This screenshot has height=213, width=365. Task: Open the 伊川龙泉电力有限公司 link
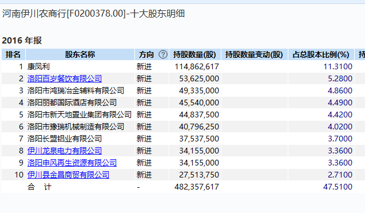pos(65,151)
